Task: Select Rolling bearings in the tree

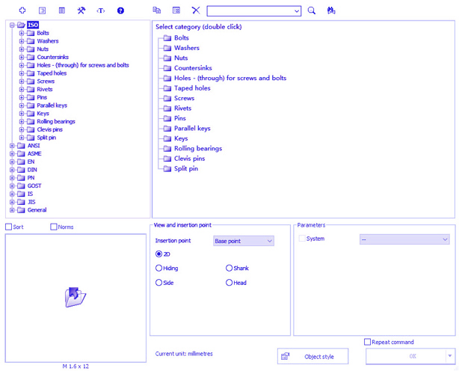Action: tap(56, 121)
